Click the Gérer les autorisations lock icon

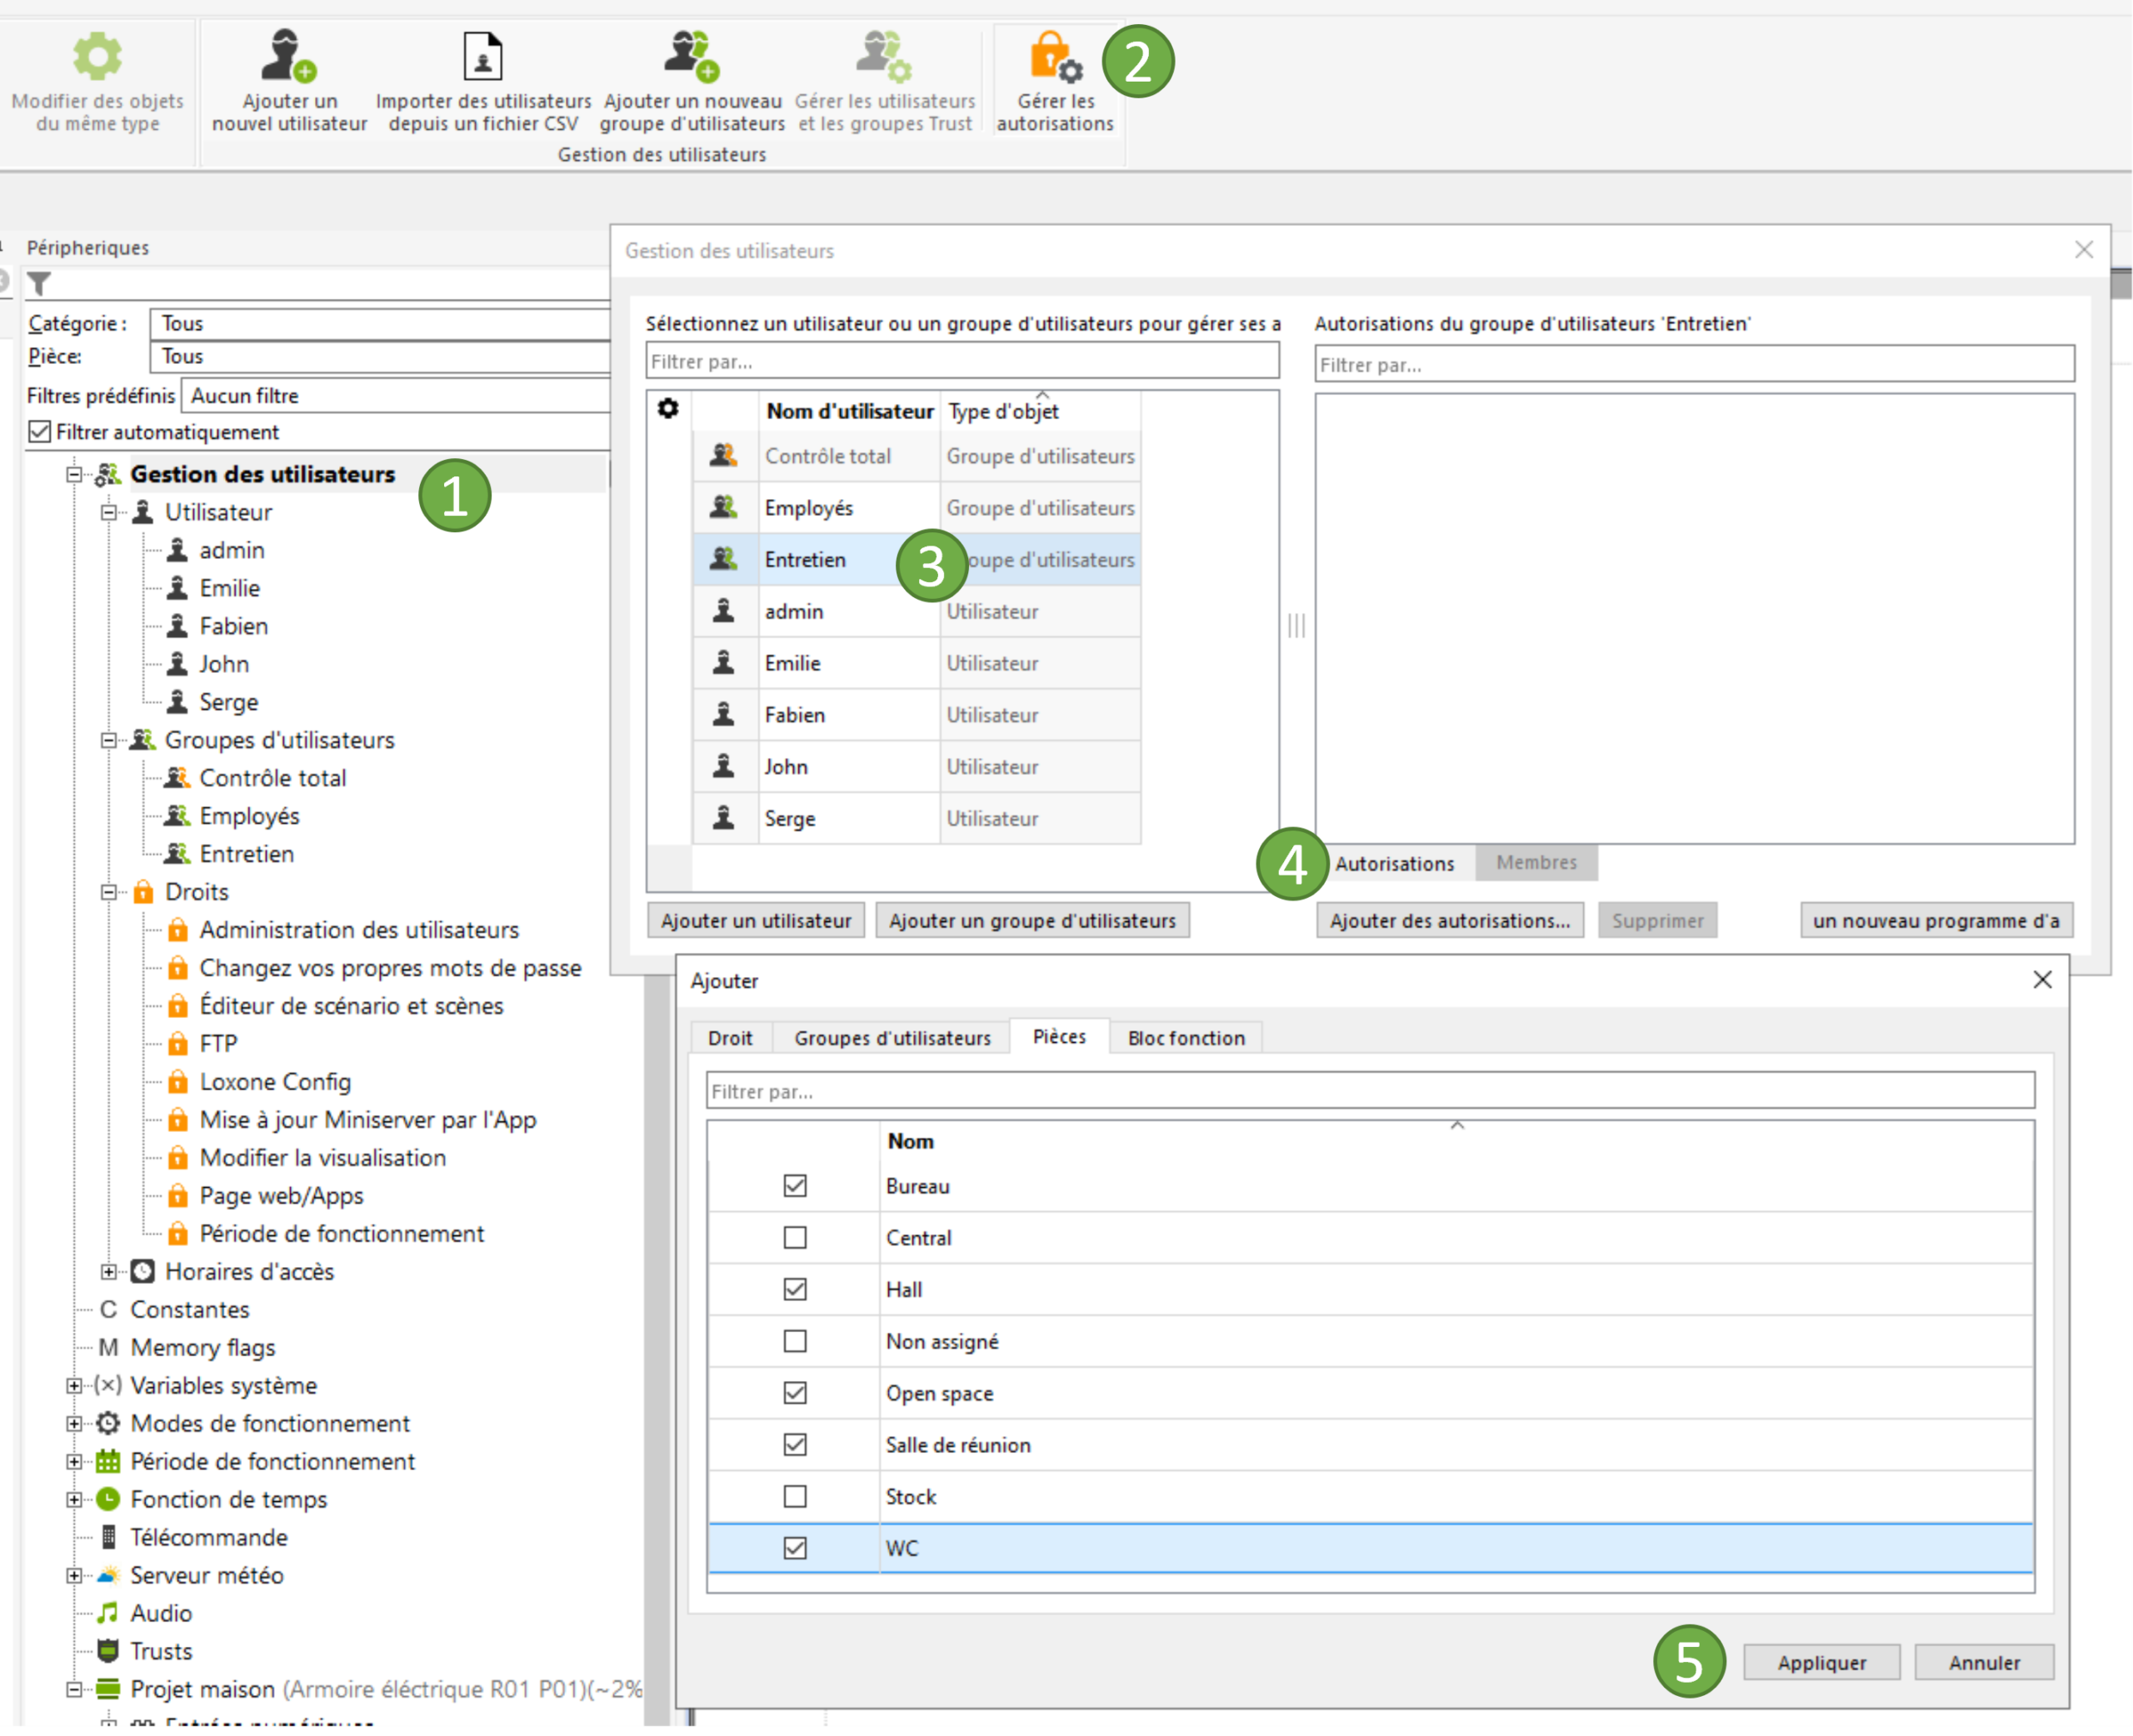(x=1054, y=56)
